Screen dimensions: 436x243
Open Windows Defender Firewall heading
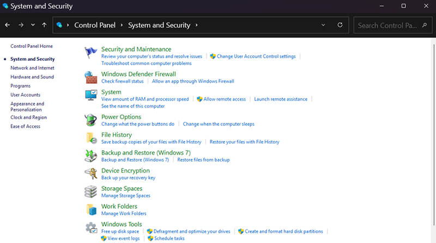coord(138,74)
